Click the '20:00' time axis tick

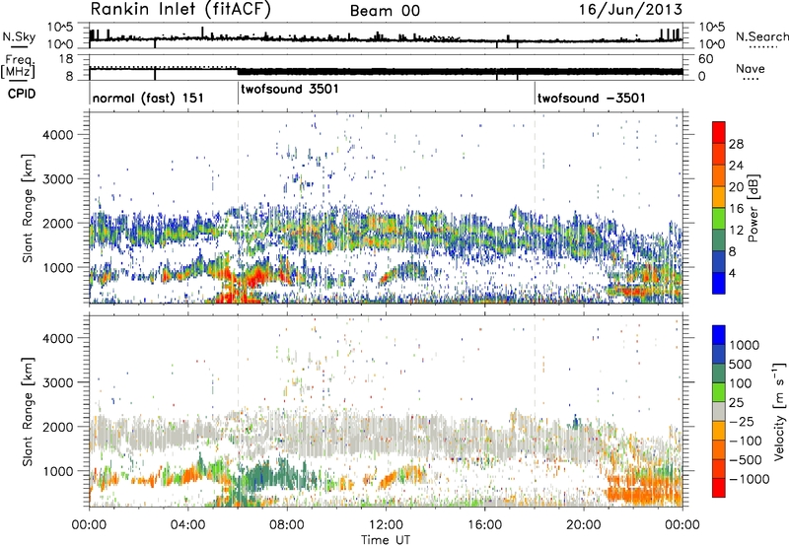click(583, 525)
